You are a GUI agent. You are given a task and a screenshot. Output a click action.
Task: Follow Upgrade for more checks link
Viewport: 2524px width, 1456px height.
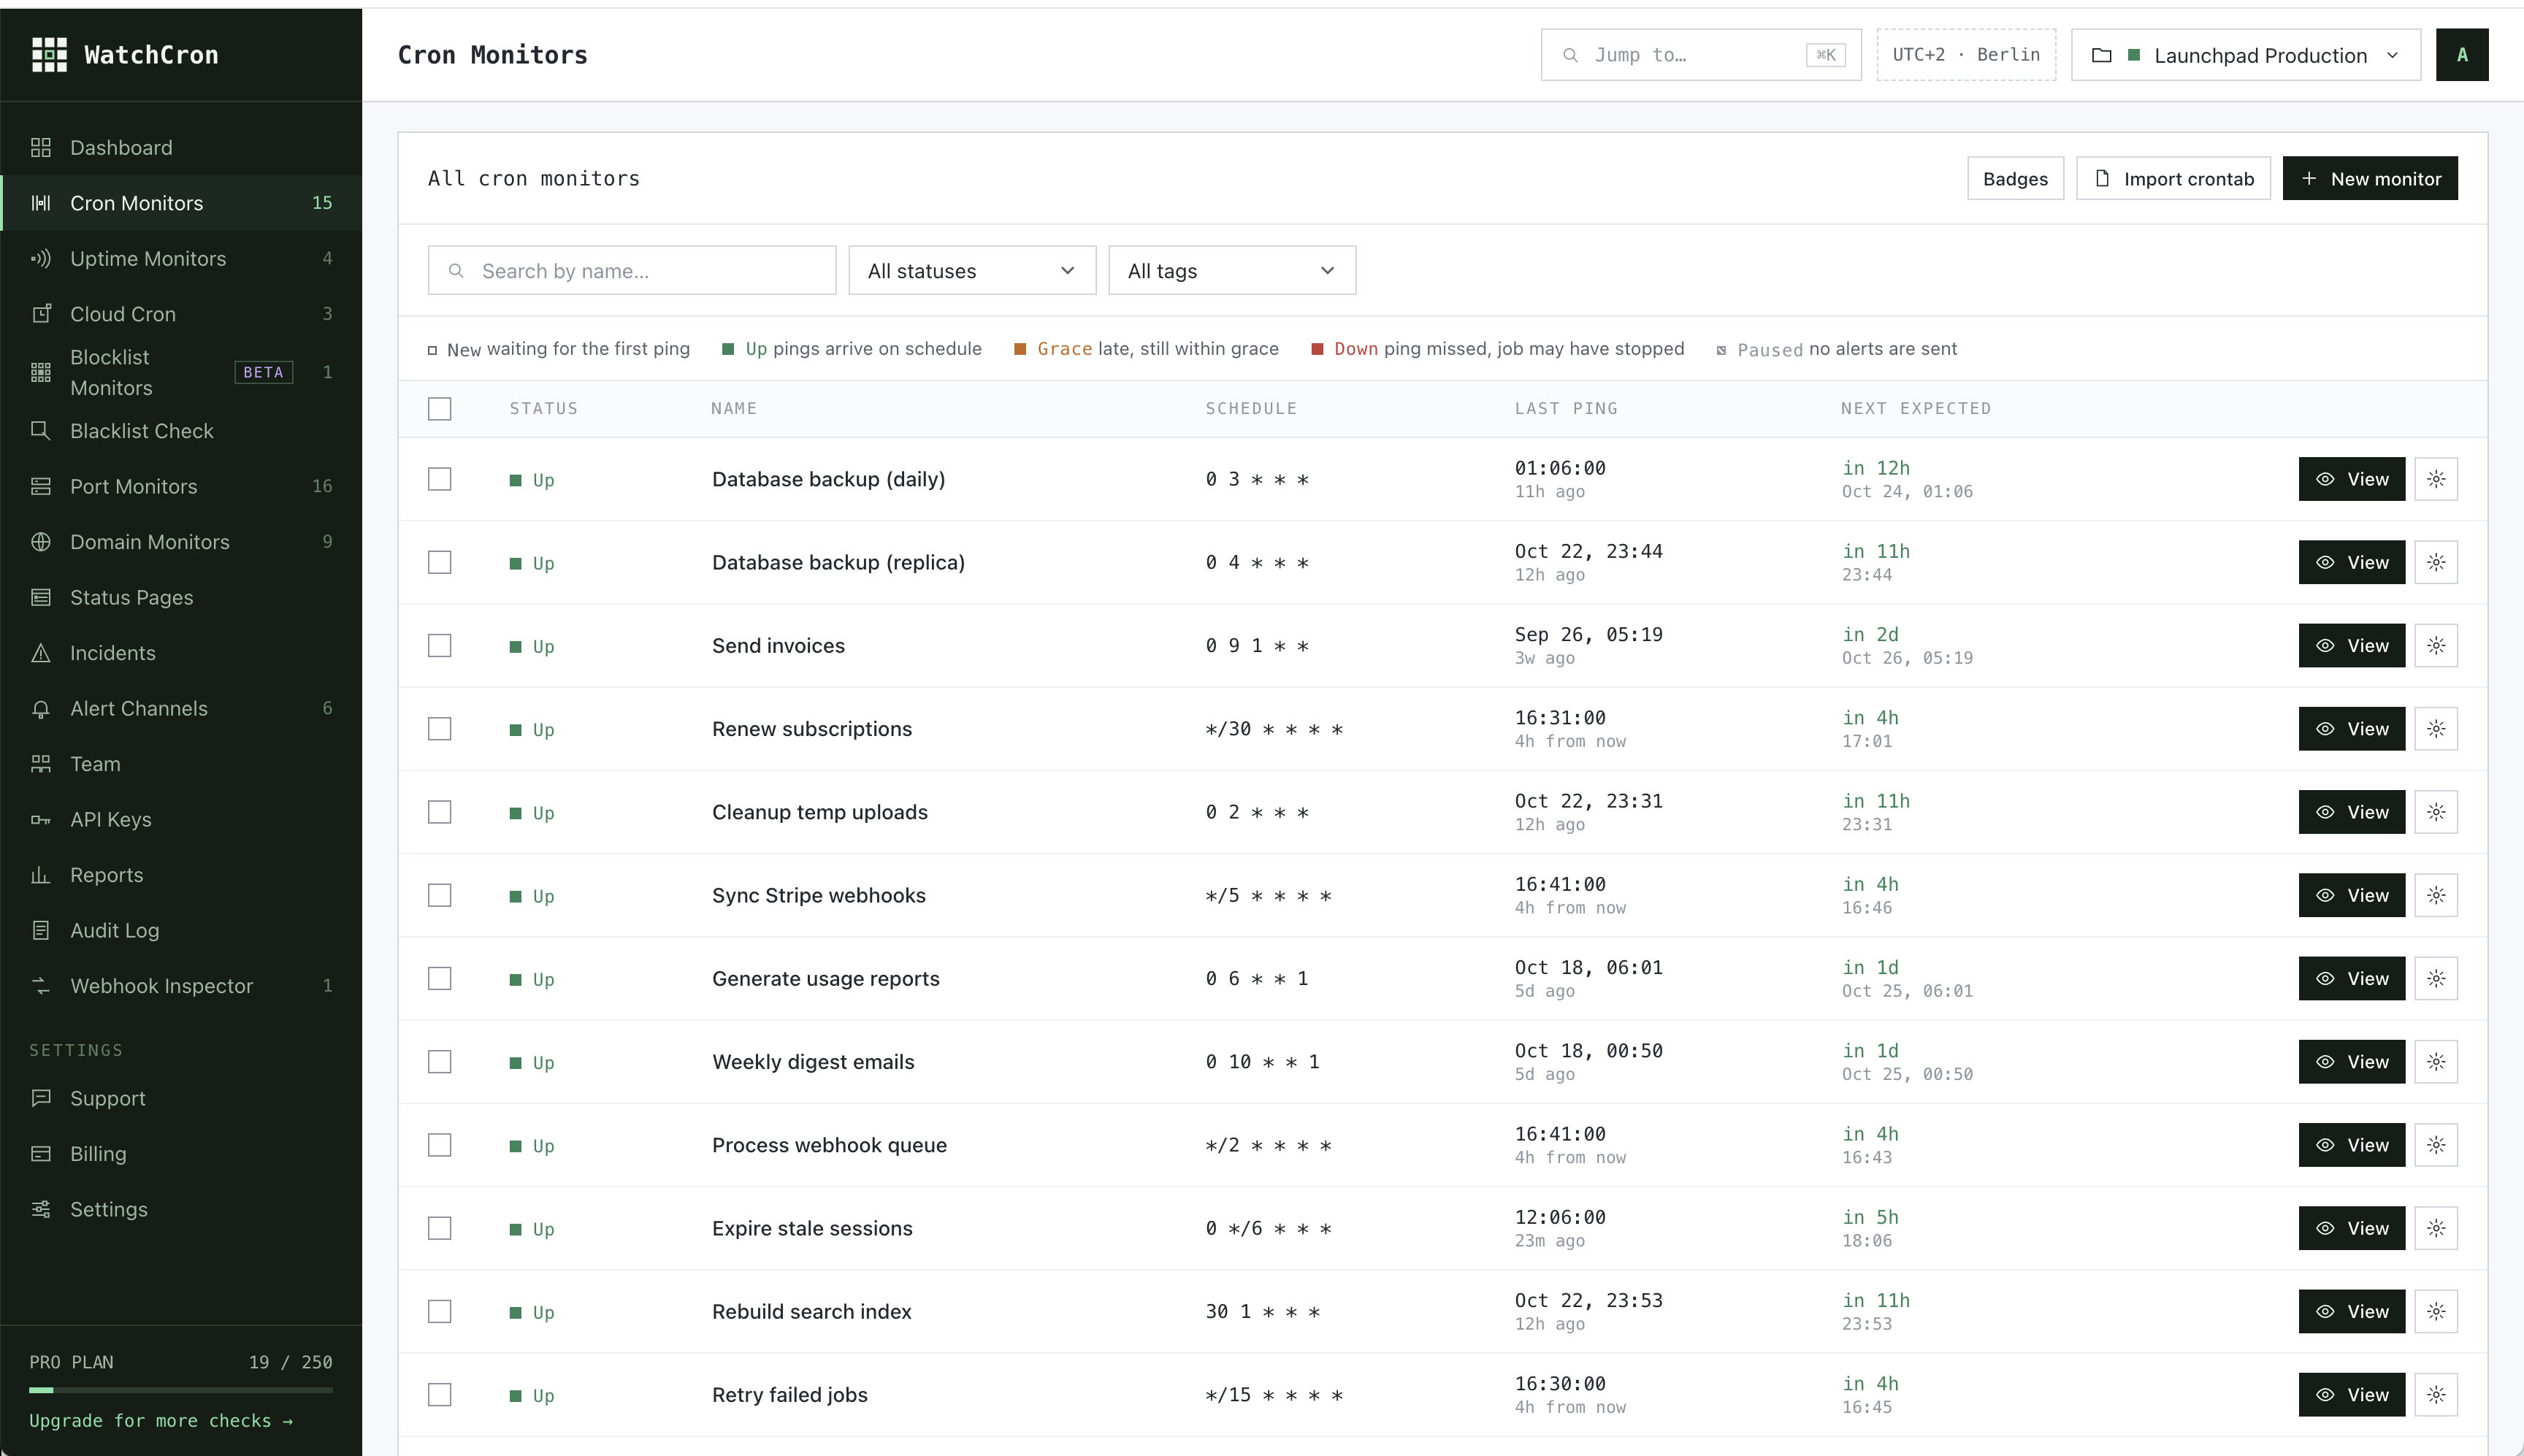[x=161, y=1421]
